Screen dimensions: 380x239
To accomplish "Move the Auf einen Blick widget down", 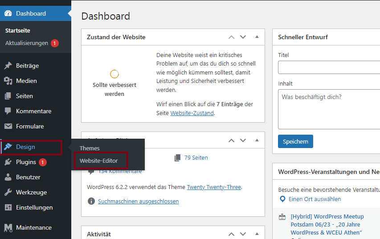I will tap(243, 140).
